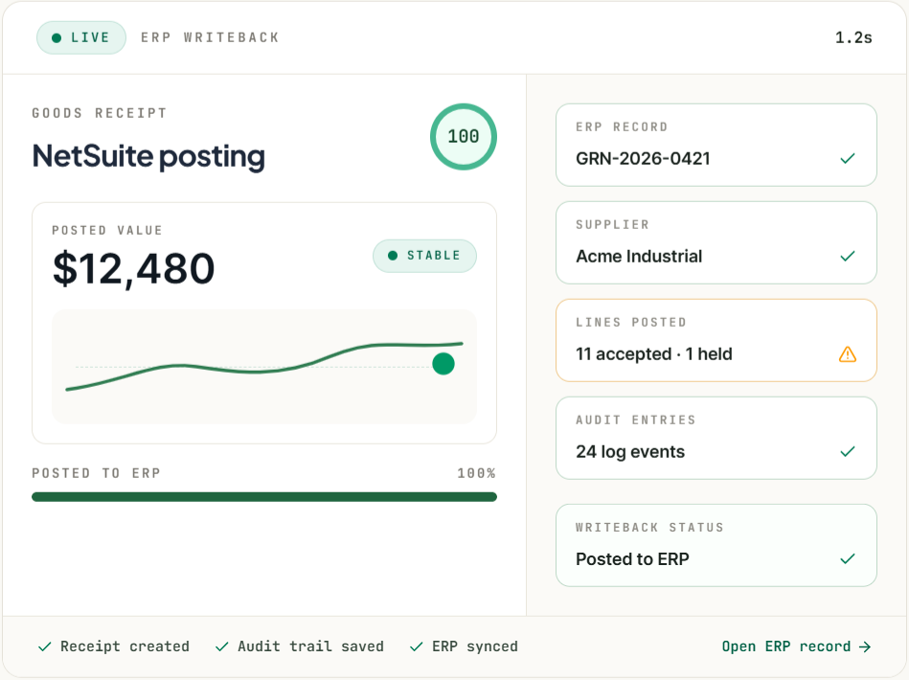The width and height of the screenshot is (909, 680).
Task: Click the checkmark next to Acme Industrial
Action: 848,257
